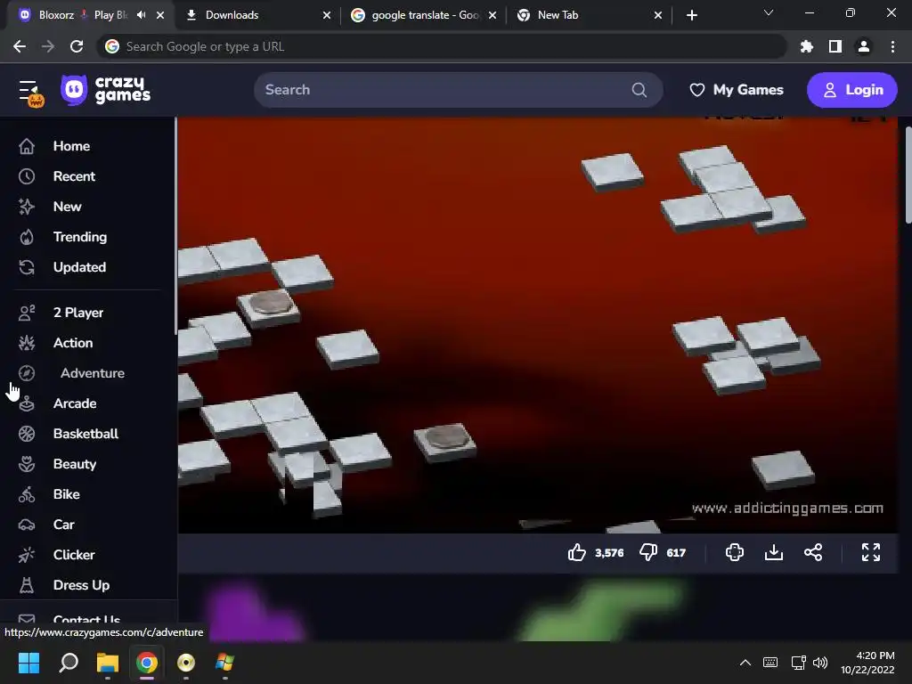
Task: Click the page vertical scrollbar
Action: tap(908, 175)
